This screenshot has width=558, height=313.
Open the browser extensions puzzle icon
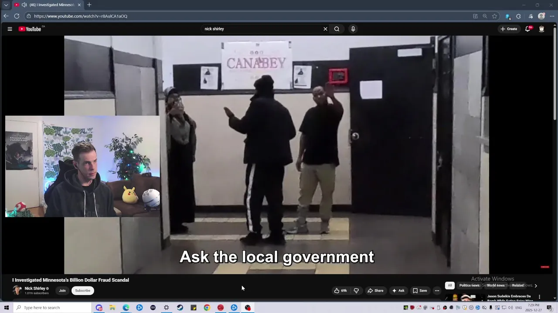(518, 16)
